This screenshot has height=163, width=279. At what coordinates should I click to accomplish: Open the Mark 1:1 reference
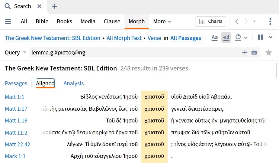15,156
